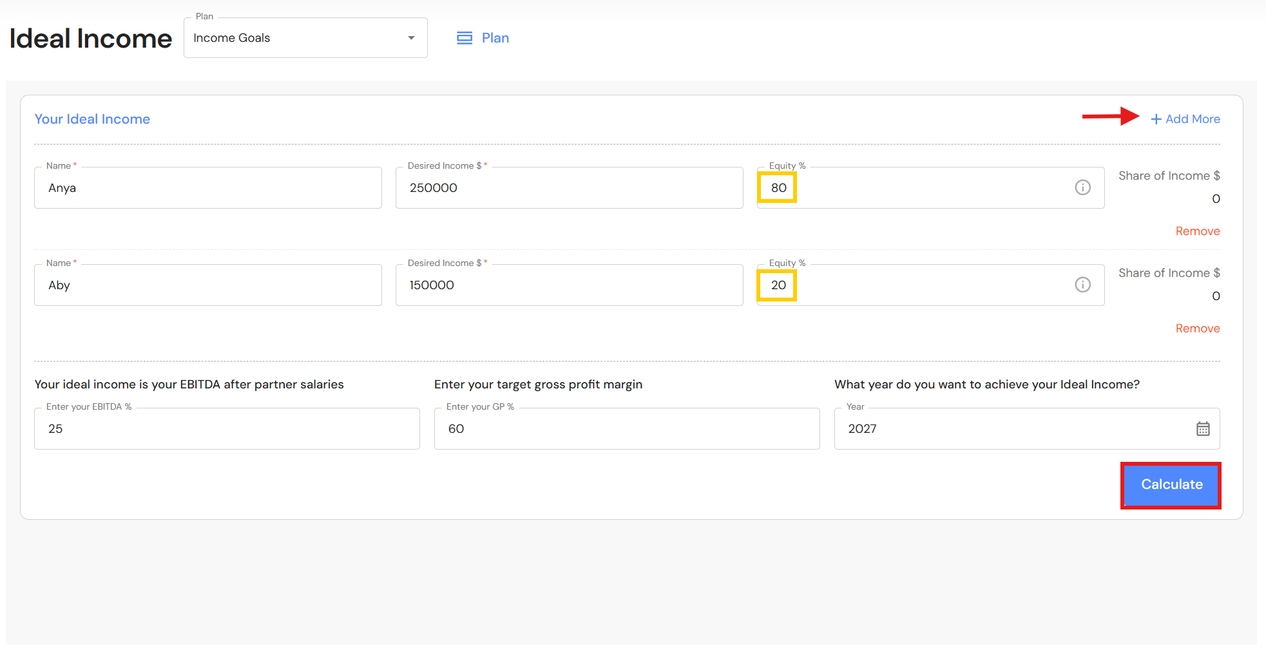Select the EBITDA % input field
The height and width of the screenshot is (648, 1266).
pyautogui.click(x=227, y=429)
